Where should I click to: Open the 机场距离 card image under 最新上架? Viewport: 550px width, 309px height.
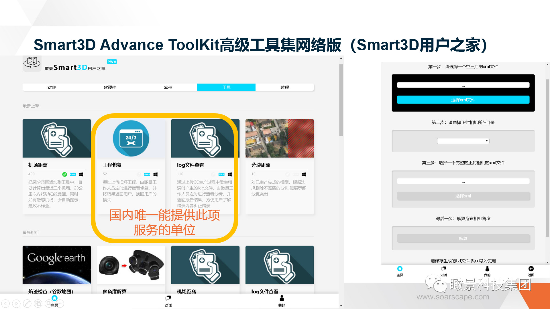click(x=57, y=138)
